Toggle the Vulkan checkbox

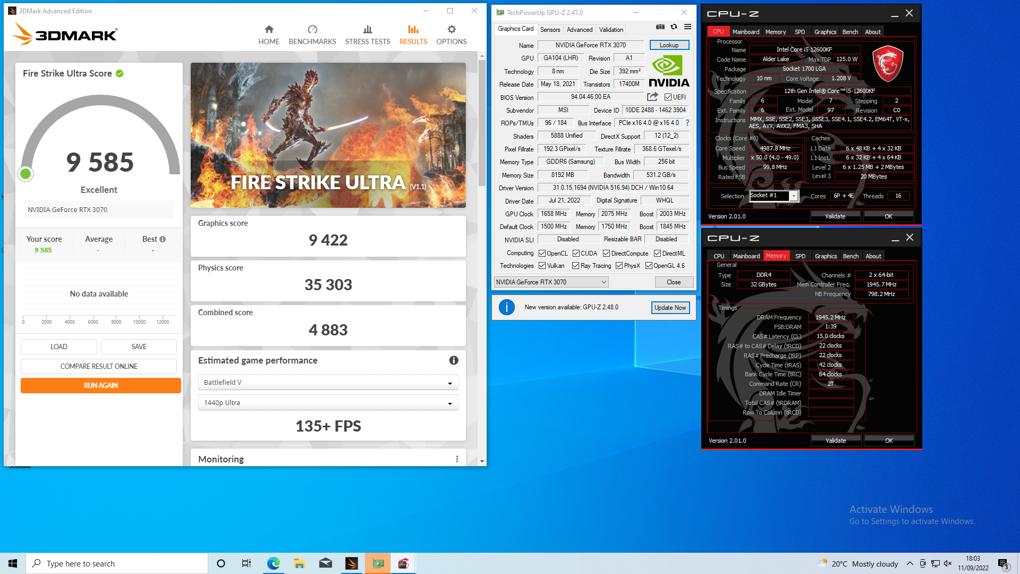[x=542, y=266]
